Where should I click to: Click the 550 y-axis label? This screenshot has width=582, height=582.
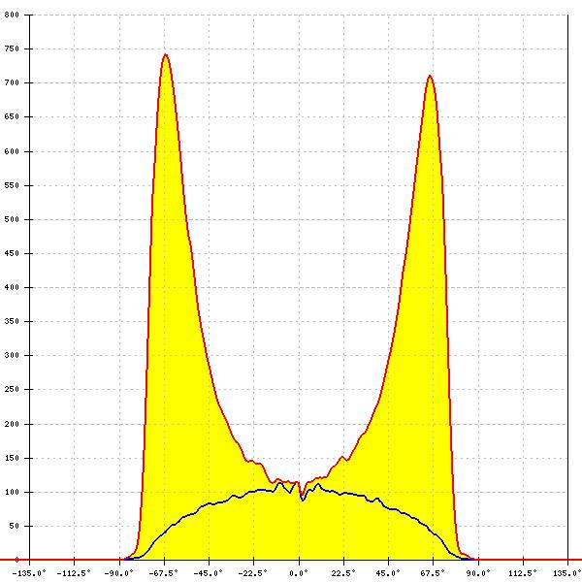click(x=12, y=185)
